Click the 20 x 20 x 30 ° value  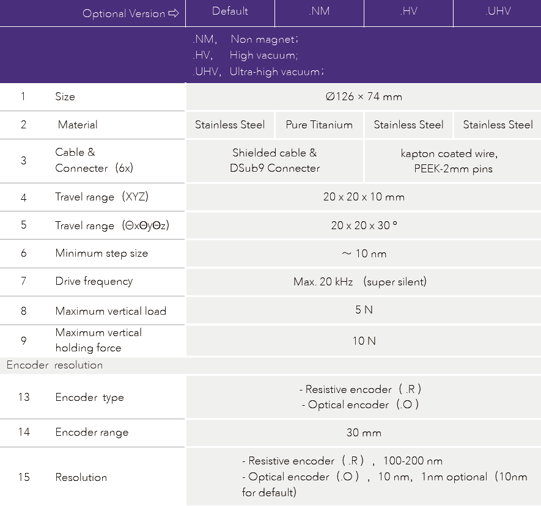coord(363,226)
